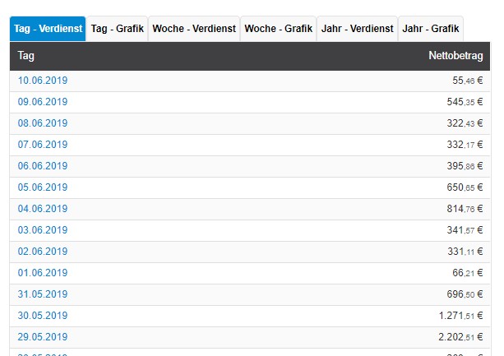Open the Woche - Verdienst tab
Viewport: 504px width, 356px height.
[x=194, y=29]
